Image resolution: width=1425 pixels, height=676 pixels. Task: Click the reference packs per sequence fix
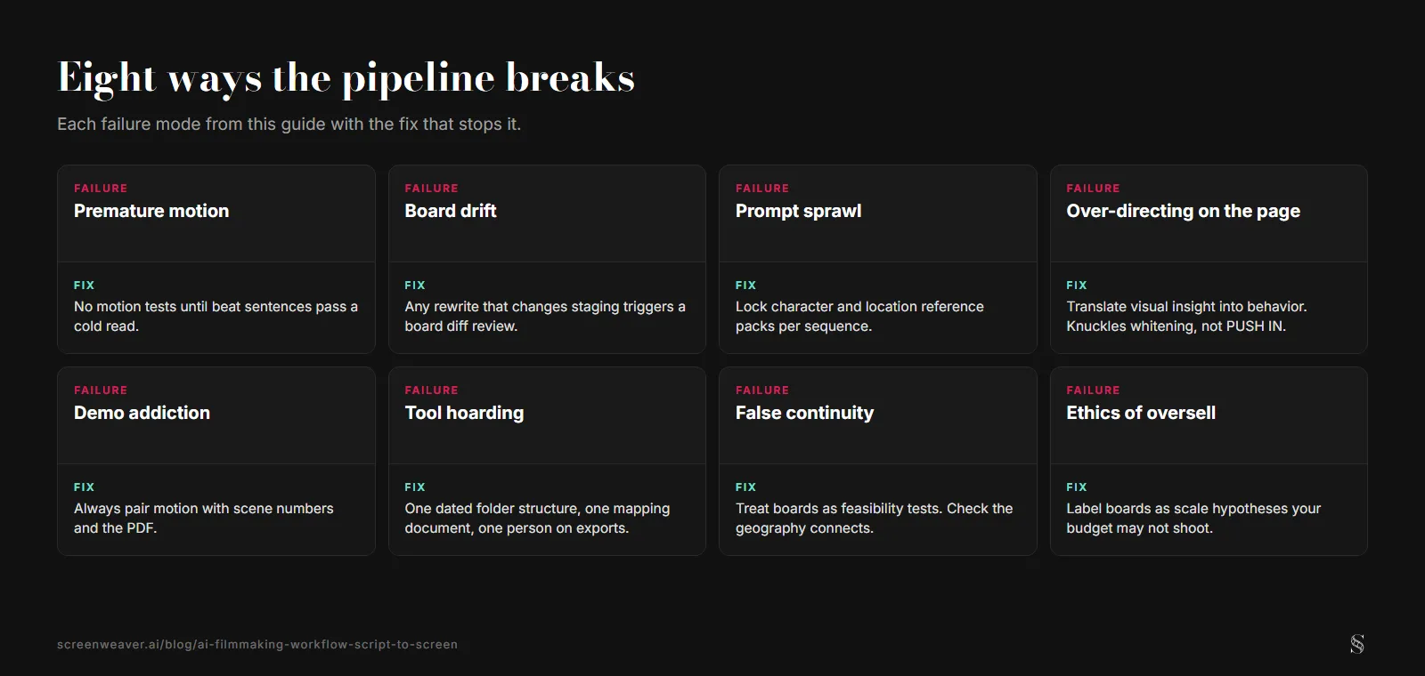[859, 316]
